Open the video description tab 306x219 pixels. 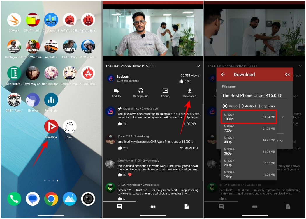(187, 206)
